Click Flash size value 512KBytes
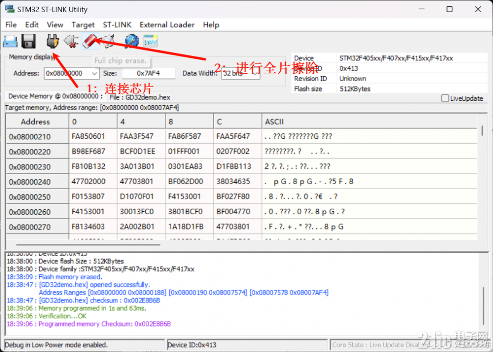Image resolution: width=493 pixels, height=352 pixels. coord(355,89)
